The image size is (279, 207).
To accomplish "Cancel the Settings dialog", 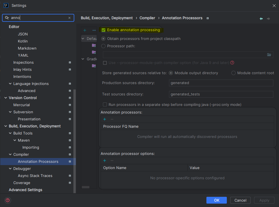I will pos(240,200).
